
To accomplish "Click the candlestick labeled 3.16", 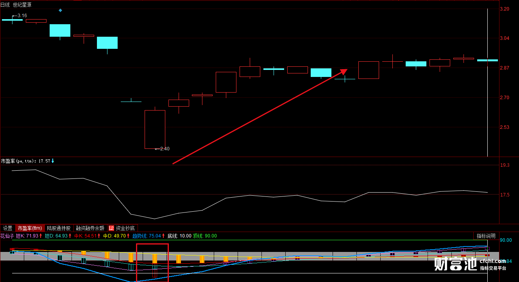I will pyautogui.click(x=12, y=20).
